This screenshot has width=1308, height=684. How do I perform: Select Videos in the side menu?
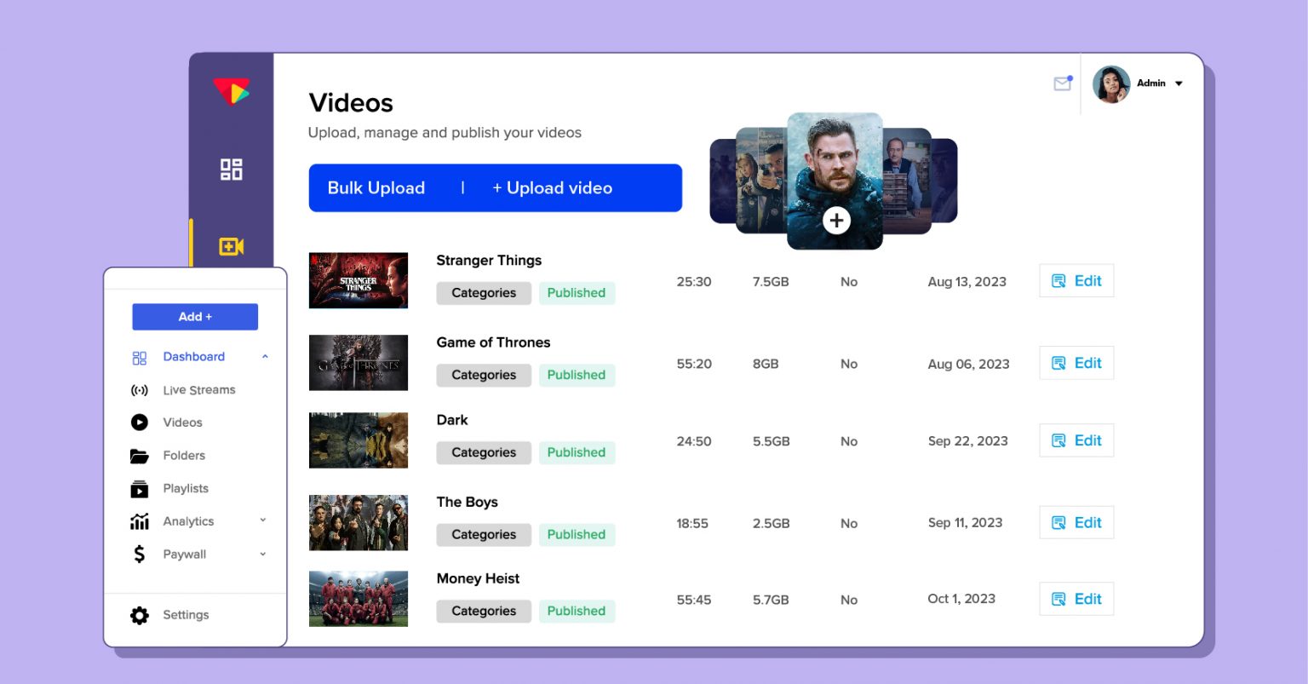tap(182, 422)
